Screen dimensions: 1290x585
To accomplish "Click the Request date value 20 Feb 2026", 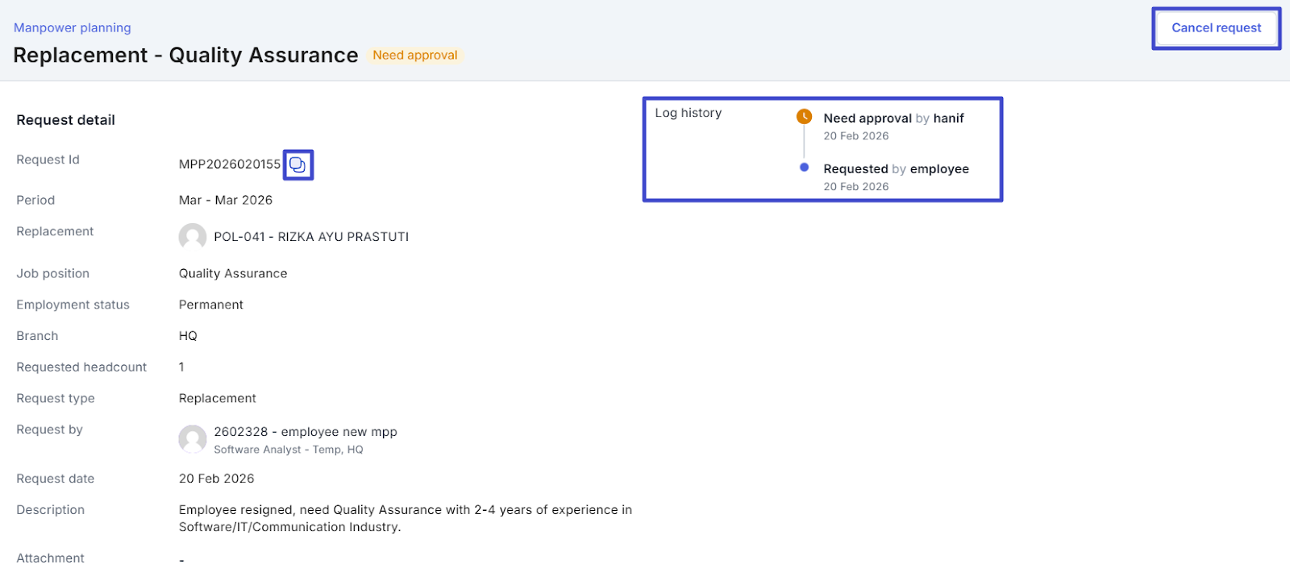I will 216,479.
